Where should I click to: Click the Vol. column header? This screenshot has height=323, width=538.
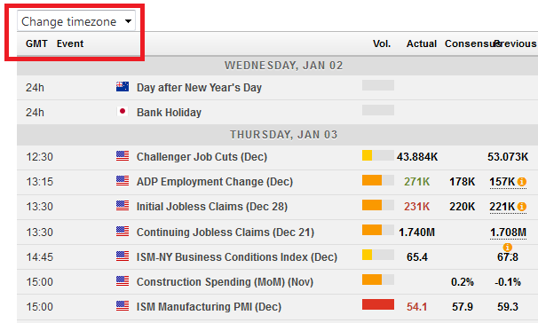(x=382, y=43)
